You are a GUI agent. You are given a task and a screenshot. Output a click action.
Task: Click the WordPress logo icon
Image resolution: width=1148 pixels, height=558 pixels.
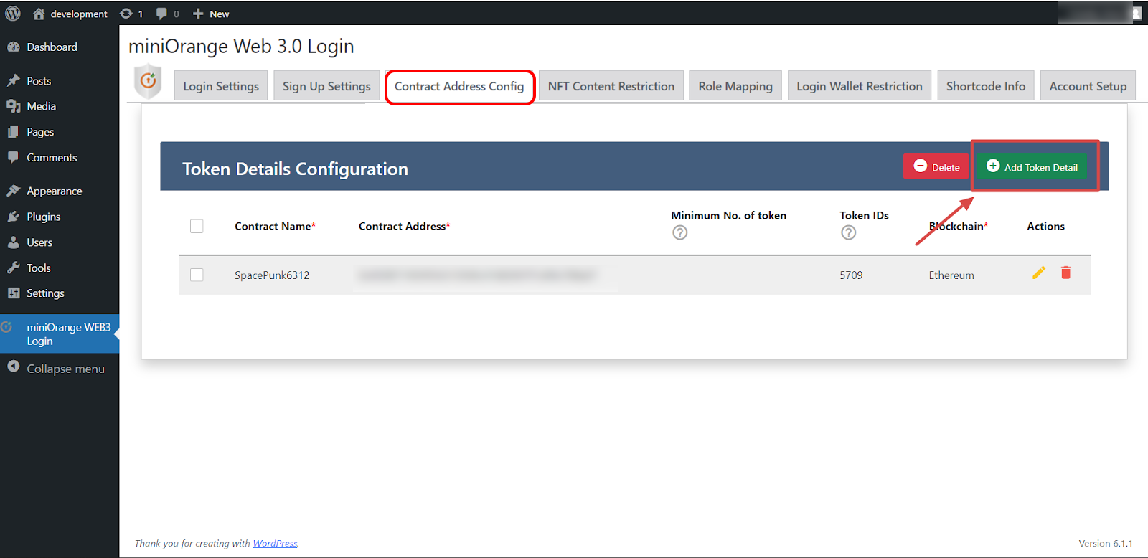[x=13, y=14]
